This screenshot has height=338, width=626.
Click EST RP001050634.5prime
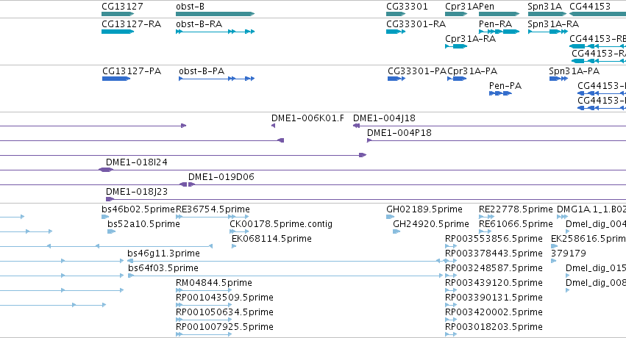point(224,312)
